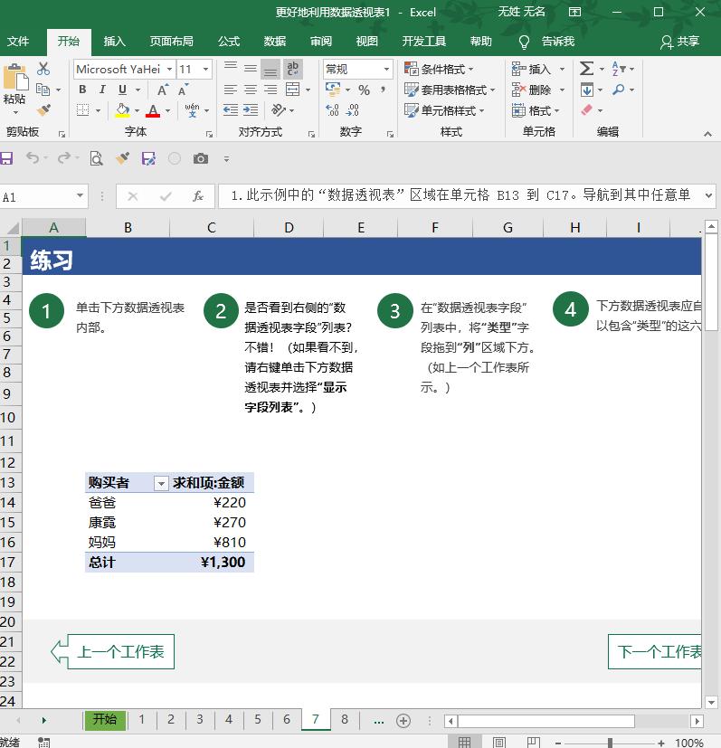
Task: Click the wén phonetic guide icon
Action: (192, 110)
